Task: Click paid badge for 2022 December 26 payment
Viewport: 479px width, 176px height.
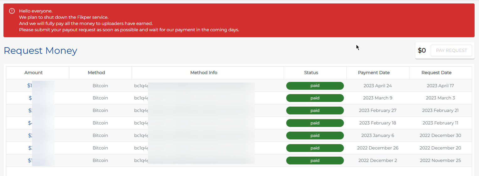Action: 315,148
